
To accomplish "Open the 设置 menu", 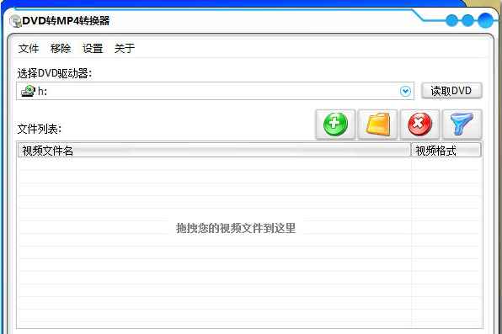I will pos(93,49).
